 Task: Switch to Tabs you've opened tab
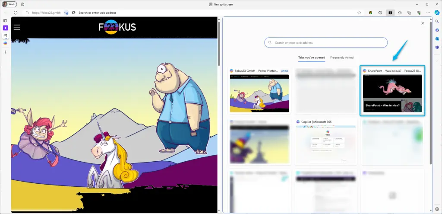[x=312, y=57]
